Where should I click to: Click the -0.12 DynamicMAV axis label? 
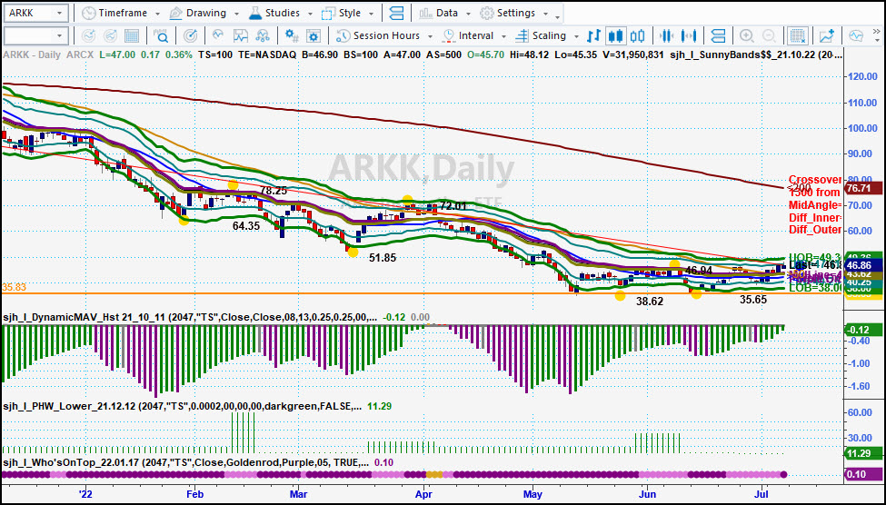[862, 330]
